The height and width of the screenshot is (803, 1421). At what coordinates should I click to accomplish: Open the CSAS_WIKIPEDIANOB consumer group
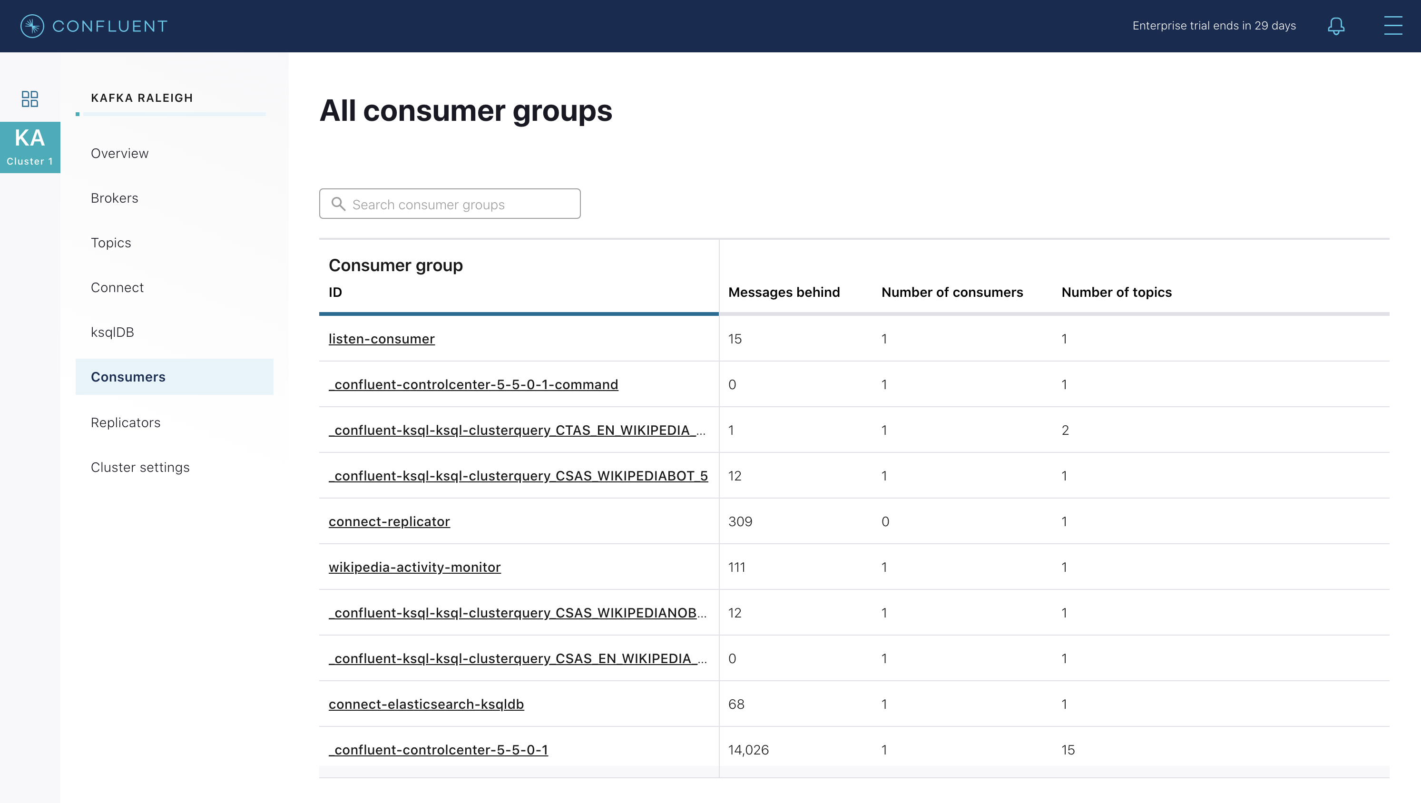click(x=518, y=613)
